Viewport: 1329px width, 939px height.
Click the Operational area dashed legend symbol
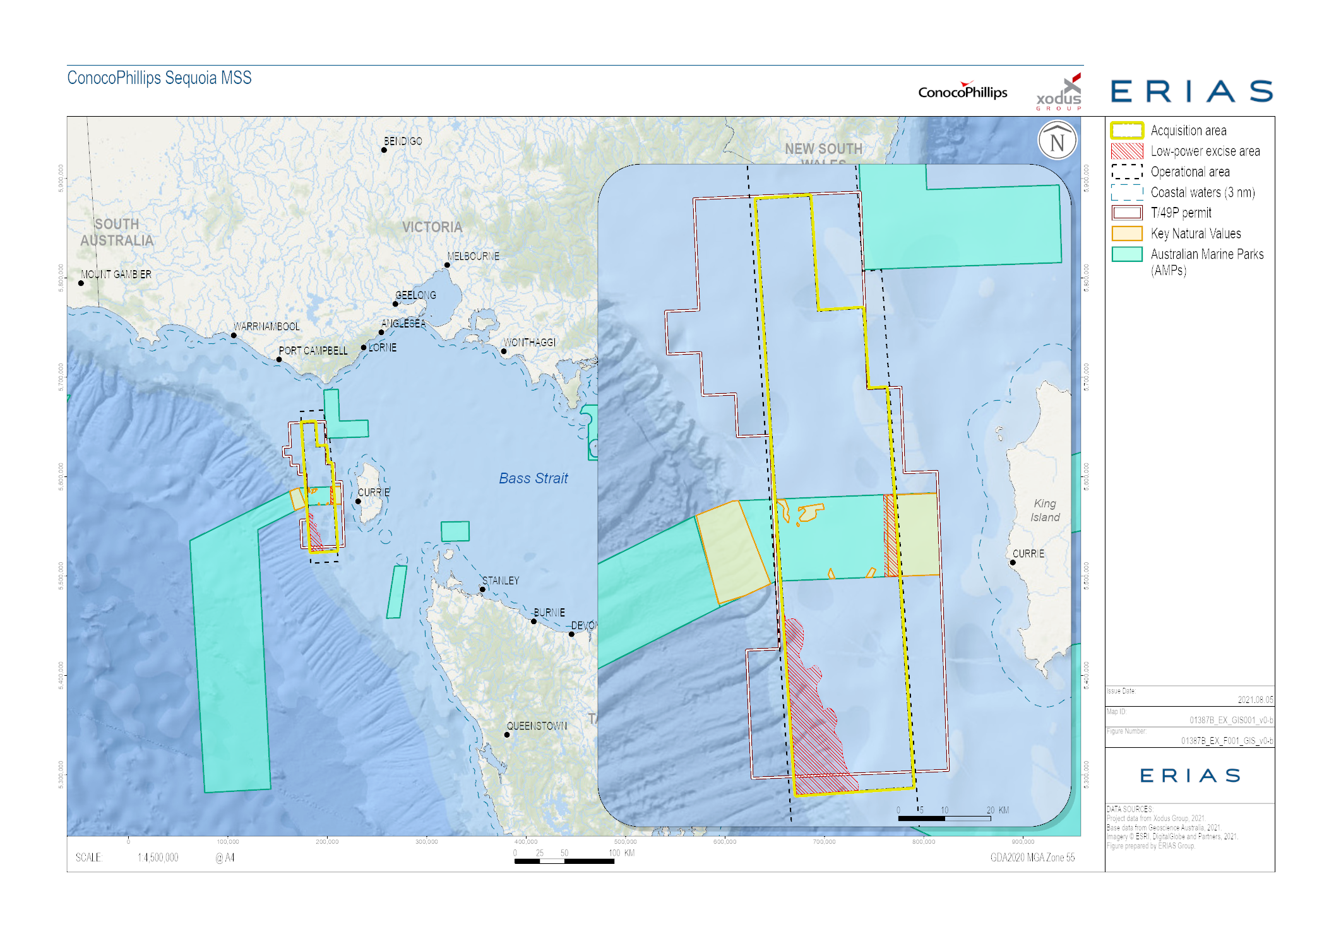(x=1127, y=172)
